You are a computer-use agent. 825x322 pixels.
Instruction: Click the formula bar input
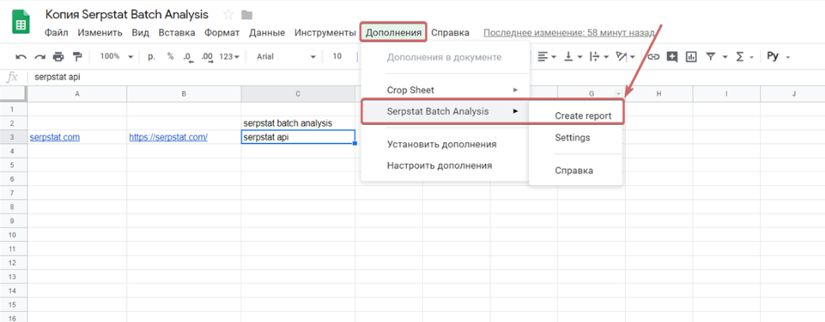click(426, 77)
